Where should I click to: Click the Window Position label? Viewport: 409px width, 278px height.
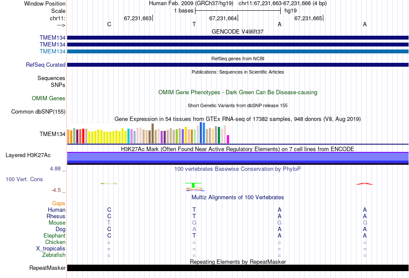(45, 3)
